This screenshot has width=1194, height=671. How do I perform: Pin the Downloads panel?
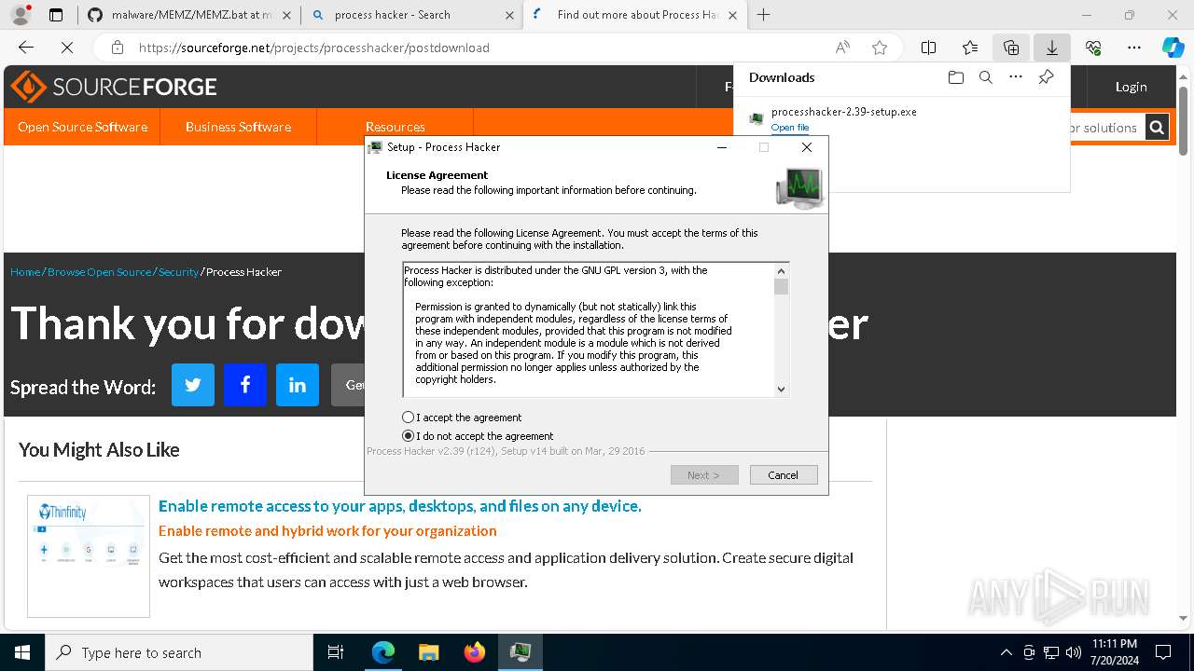click(1046, 77)
